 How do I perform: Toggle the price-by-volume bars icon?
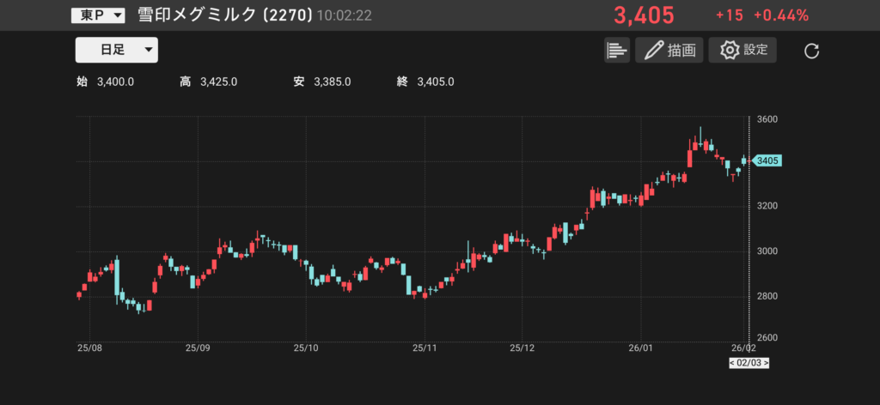[616, 50]
